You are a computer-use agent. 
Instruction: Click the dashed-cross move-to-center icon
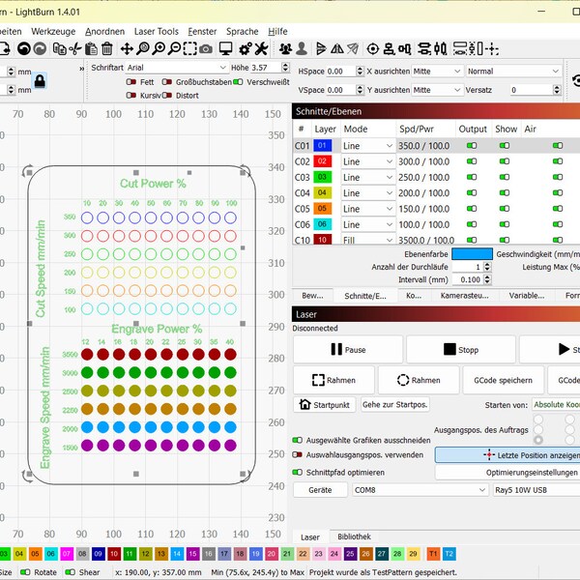point(492,48)
